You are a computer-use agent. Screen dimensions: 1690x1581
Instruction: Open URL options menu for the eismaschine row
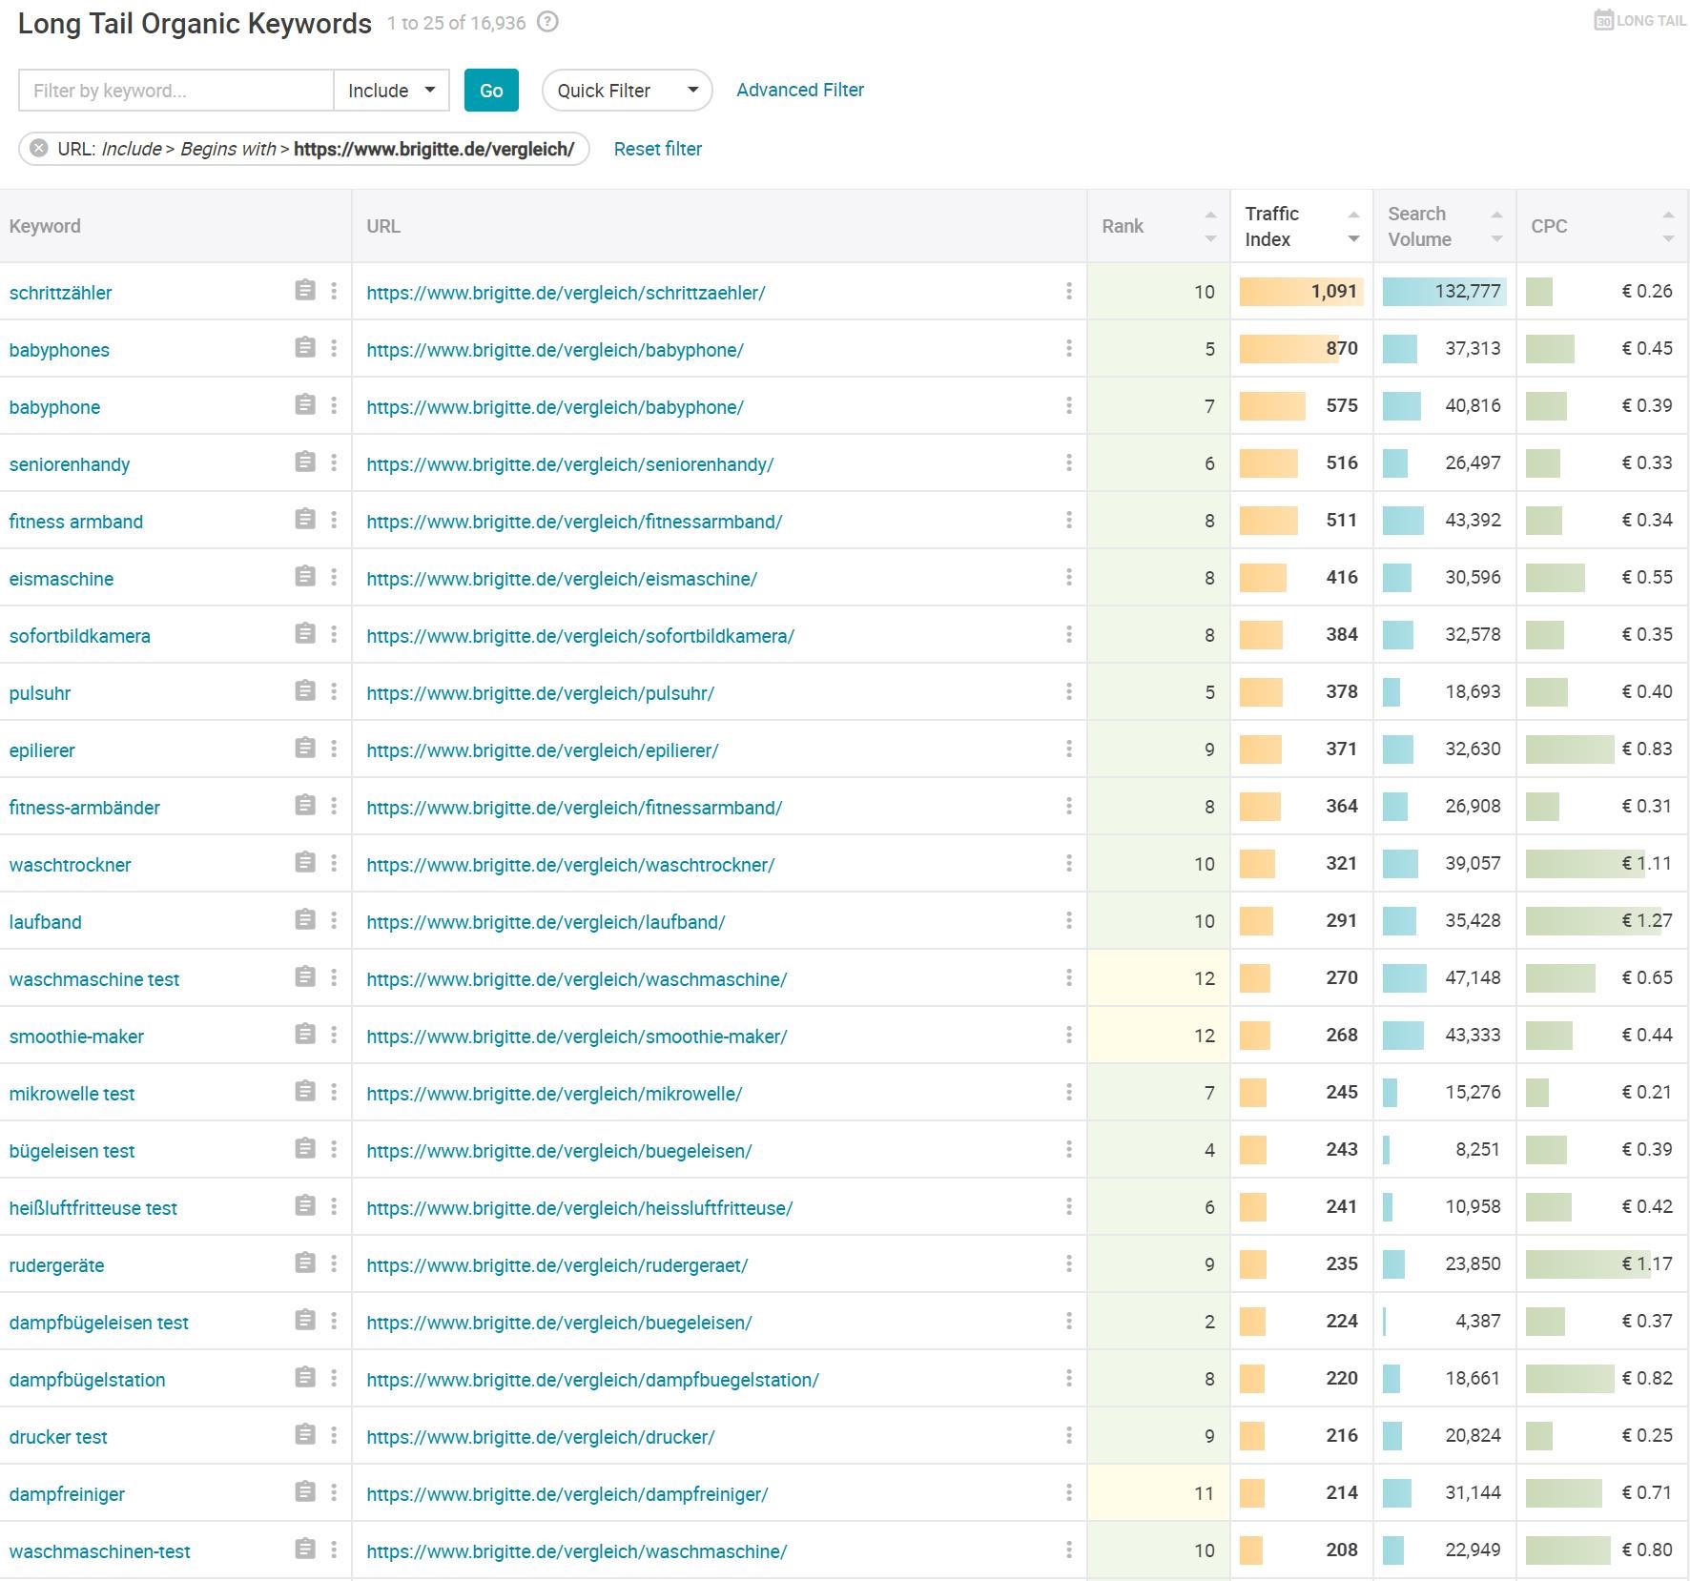(x=1068, y=578)
